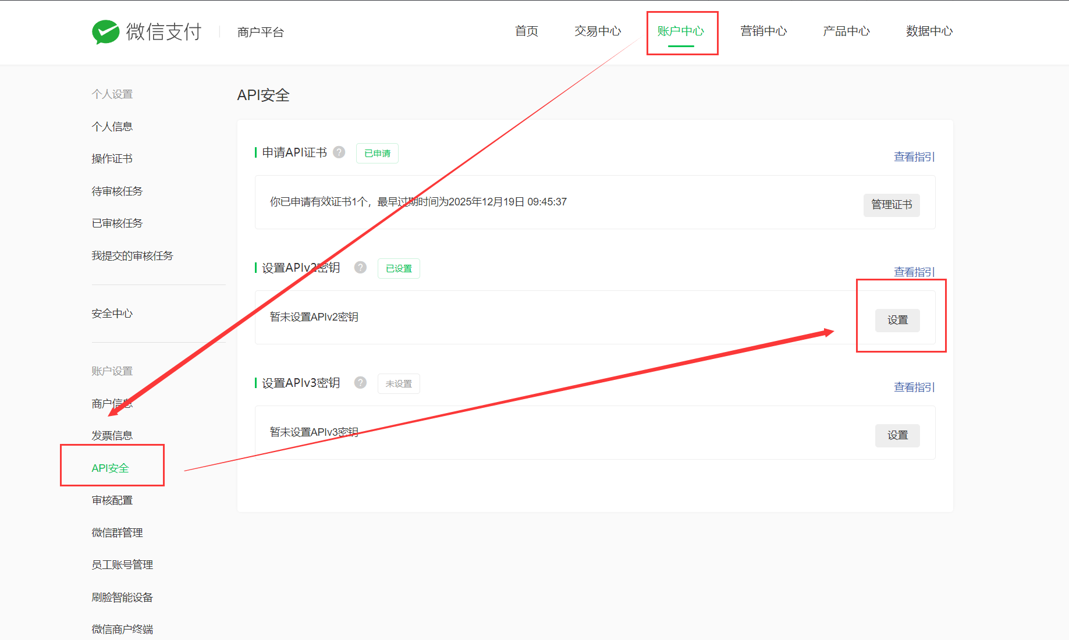Image resolution: width=1069 pixels, height=640 pixels.
Task: Open 个人信息 in sidebar
Action: point(112,127)
